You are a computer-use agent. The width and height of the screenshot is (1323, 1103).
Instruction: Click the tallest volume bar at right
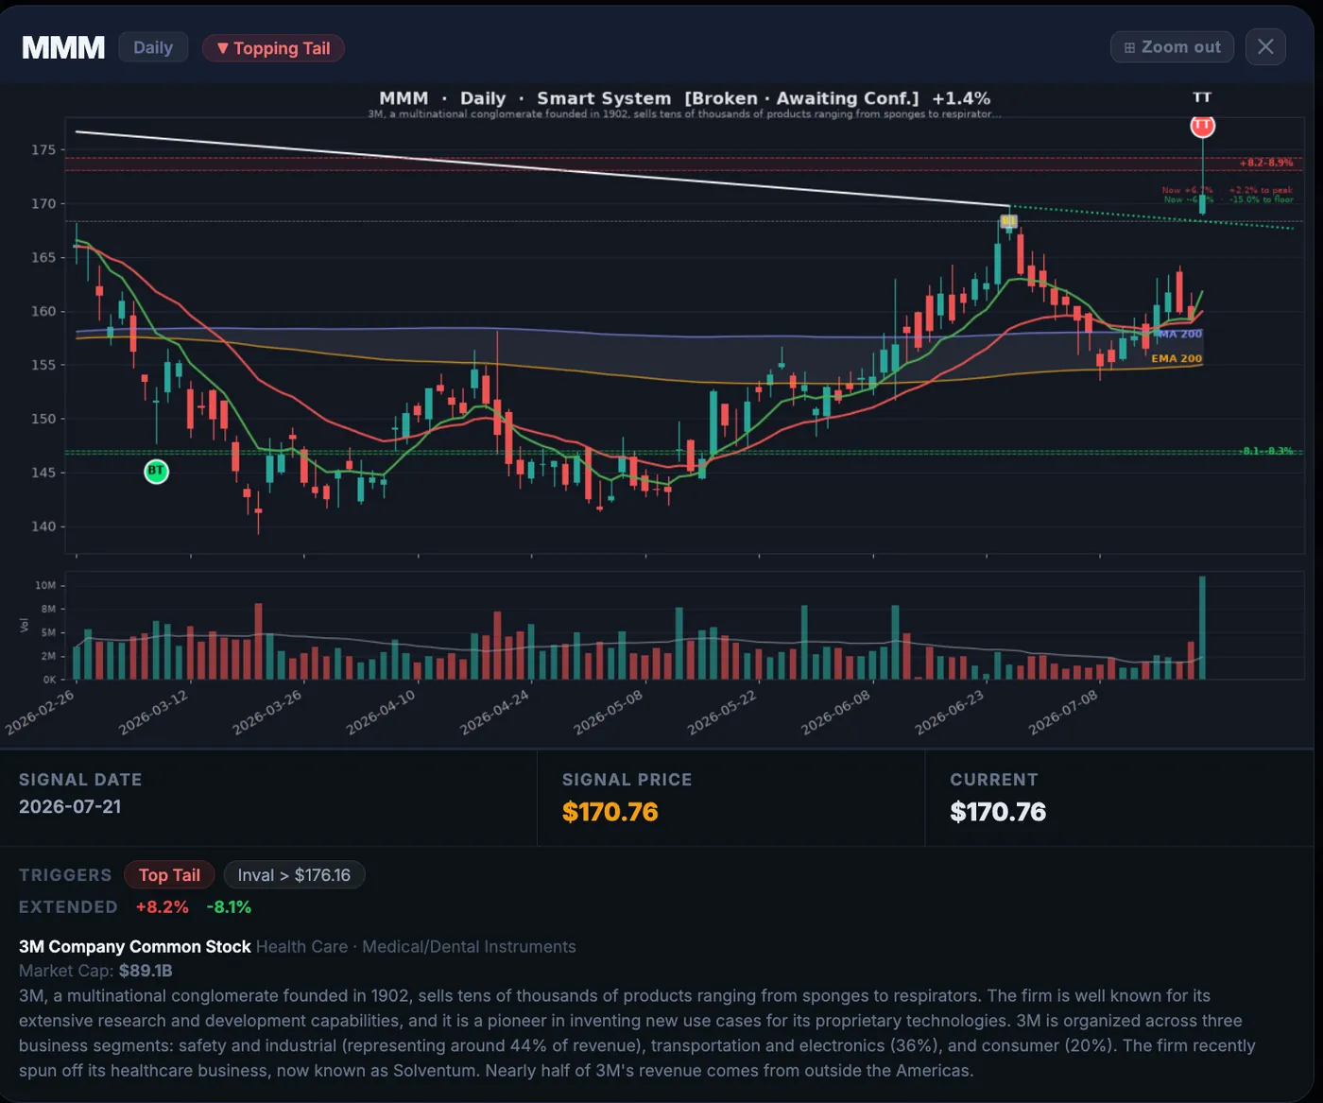pos(1202,628)
